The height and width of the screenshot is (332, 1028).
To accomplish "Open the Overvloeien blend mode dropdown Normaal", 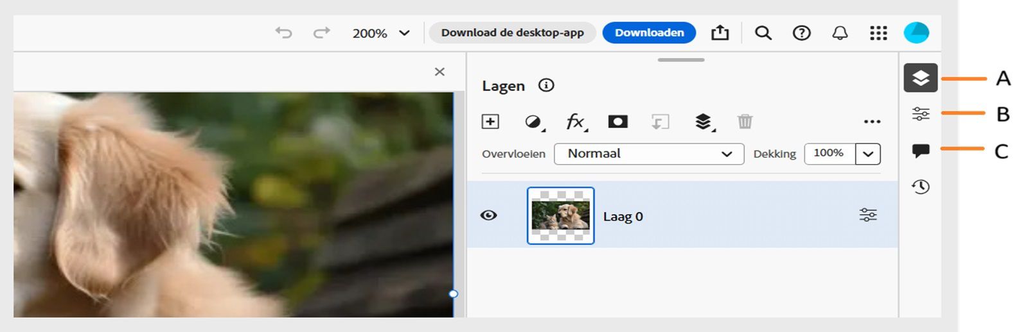I will pos(649,154).
